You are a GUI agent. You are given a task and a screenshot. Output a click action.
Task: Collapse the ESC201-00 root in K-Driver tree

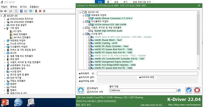[x=80, y=12]
